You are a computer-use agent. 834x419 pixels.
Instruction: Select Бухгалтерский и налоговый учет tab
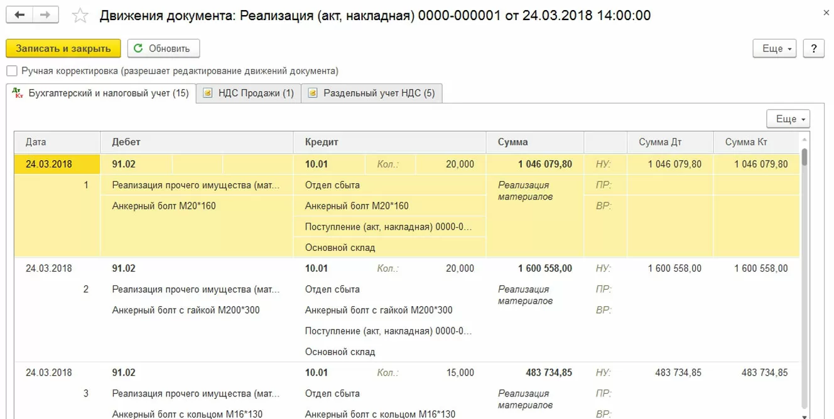[x=108, y=93]
